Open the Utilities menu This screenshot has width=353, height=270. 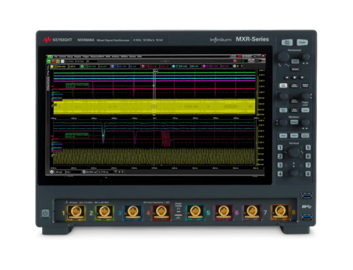point(125,56)
